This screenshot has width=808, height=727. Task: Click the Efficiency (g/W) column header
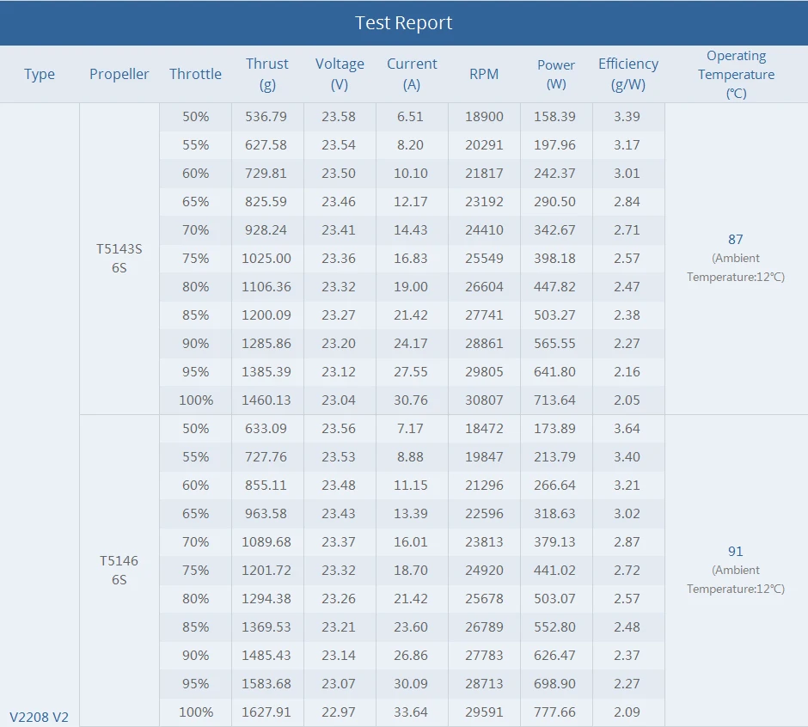(x=628, y=74)
